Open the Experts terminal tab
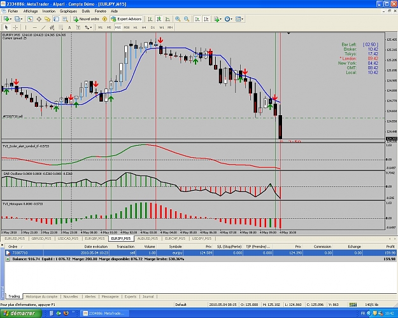Screen dimensions: 398x318 coord(131,296)
